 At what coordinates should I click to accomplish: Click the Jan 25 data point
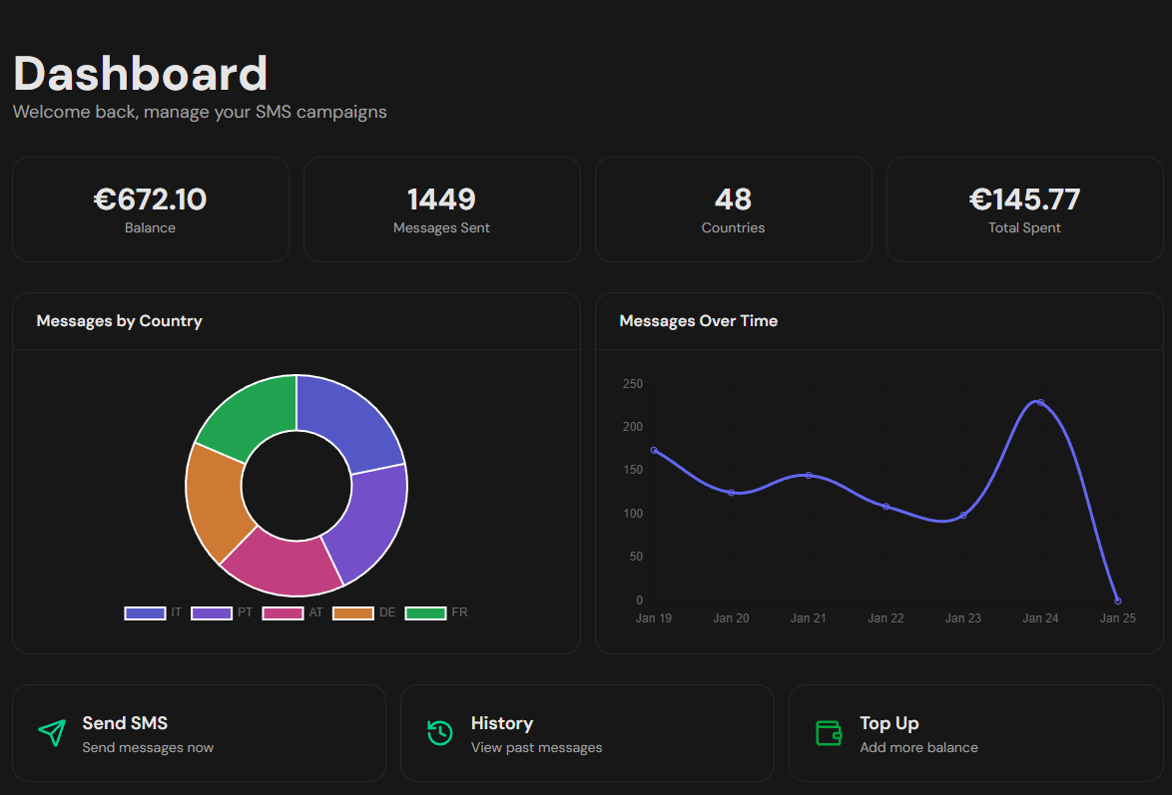(1117, 600)
